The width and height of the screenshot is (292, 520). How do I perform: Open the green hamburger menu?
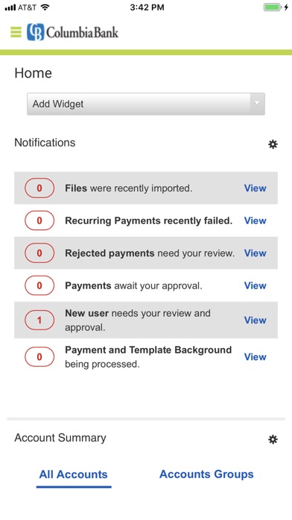16,32
